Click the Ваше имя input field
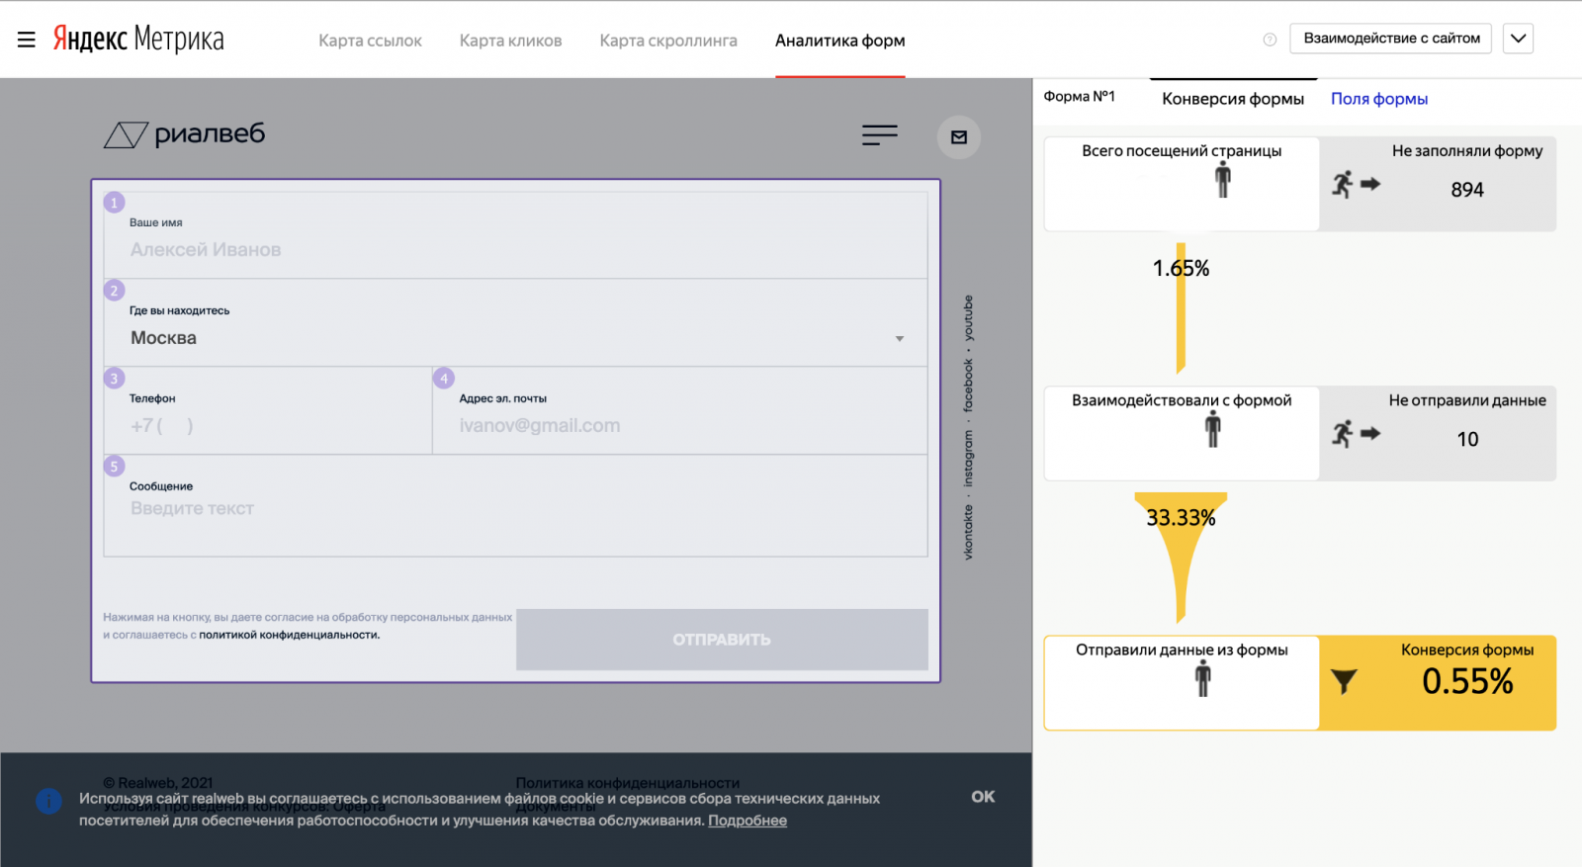Screen dimensions: 1582x867 [x=514, y=250]
